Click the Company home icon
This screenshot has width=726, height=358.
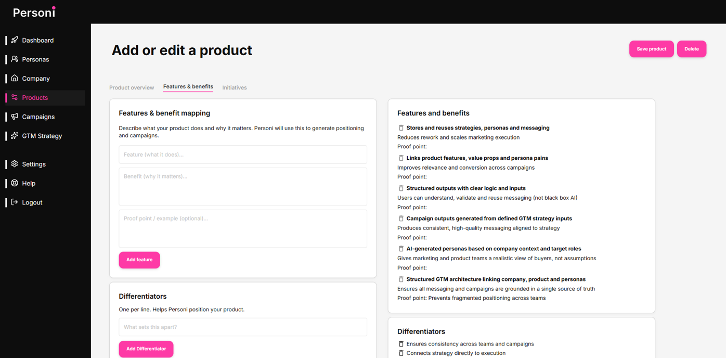point(15,78)
